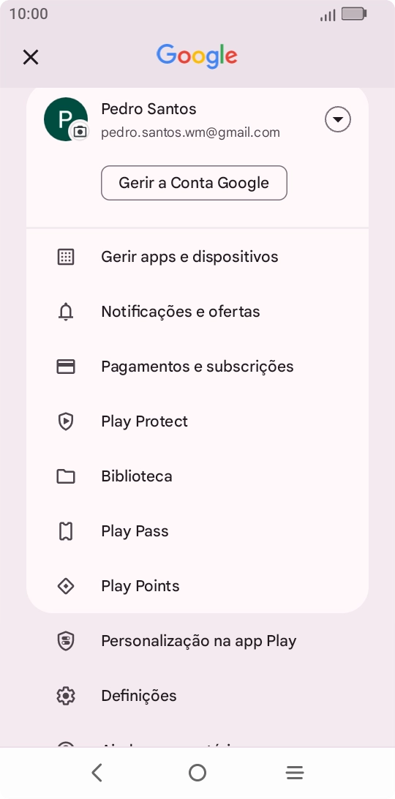Tap the camera badge on profile avatar
This screenshot has height=799, width=395.
pyautogui.click(x=80, y=132)
